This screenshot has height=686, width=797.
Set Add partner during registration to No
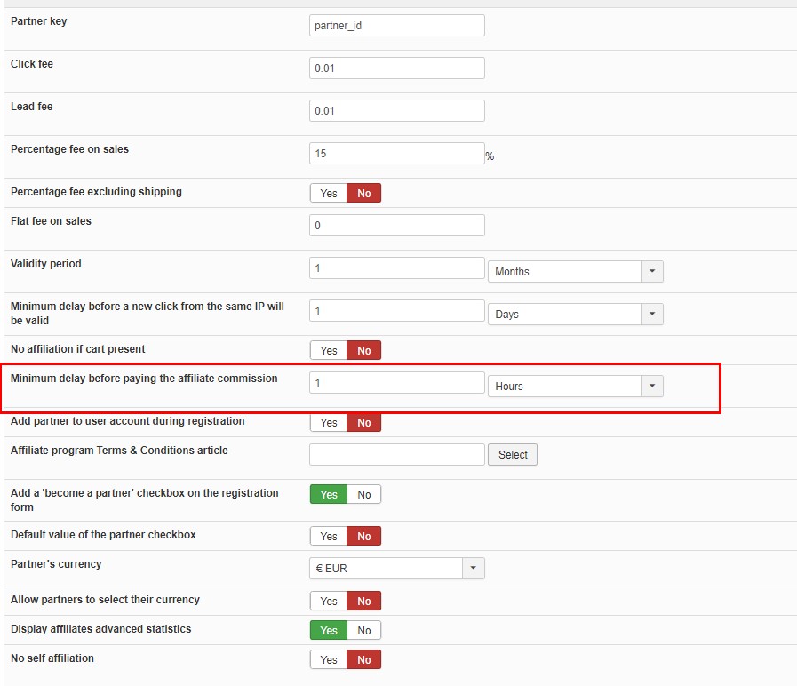tap(364, 423)
